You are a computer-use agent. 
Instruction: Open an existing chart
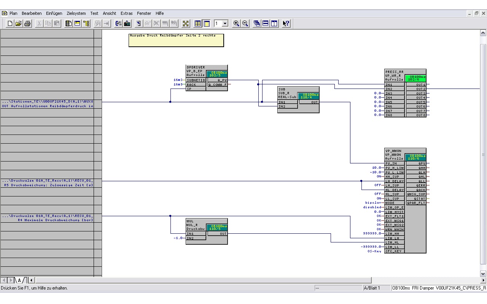(18, 23)
